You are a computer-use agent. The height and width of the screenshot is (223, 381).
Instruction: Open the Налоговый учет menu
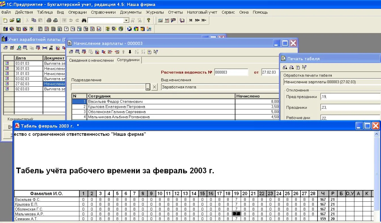click(202, 12)
